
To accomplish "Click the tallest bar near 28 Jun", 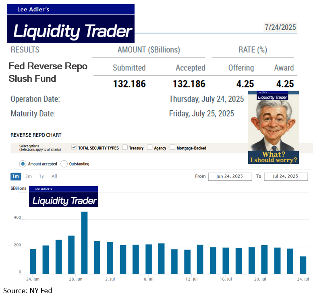I will [x=84, y=243].
